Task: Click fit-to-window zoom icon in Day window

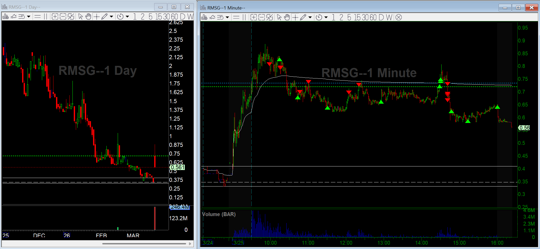Action: 71,17
